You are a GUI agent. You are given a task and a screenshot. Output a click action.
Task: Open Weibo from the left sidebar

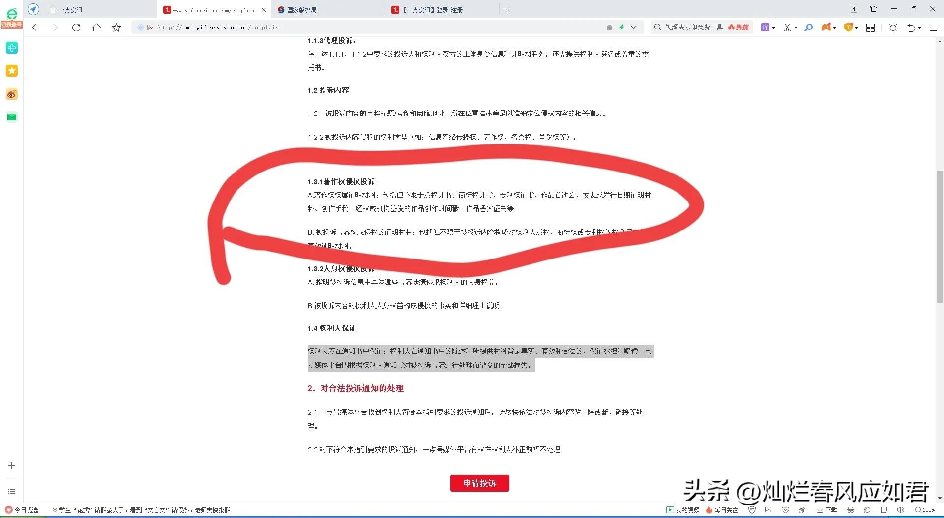[11, 94]
